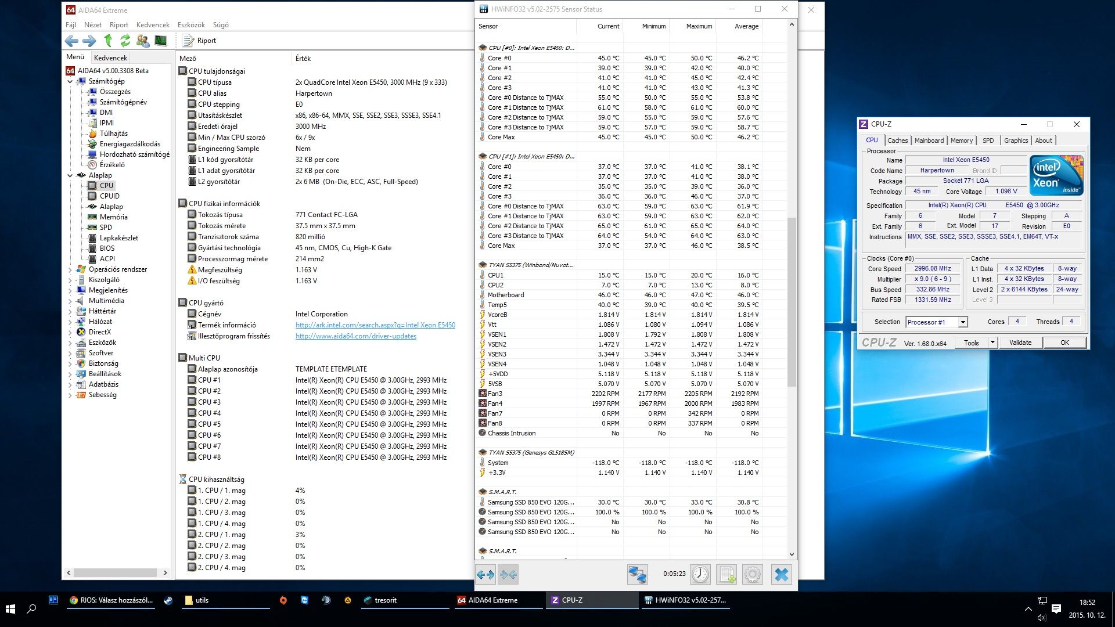The height and width of the screenshot is (627, 1115).
Task: Click the CPU-Z Tools button
Action: (971, 343)
